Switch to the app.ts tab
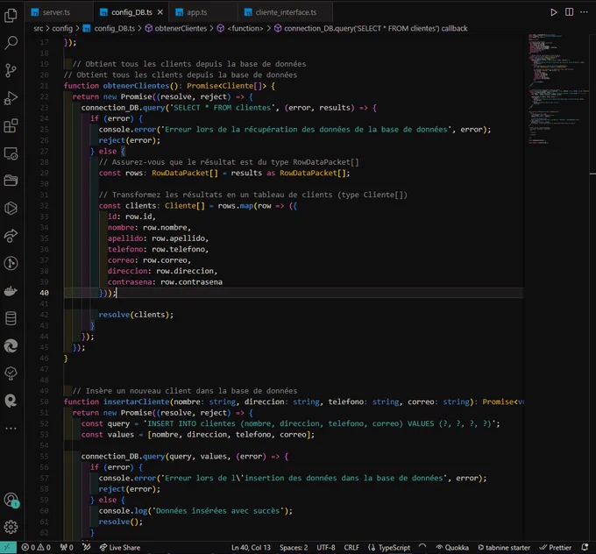This screenshot has width=596, height=554. [x=196, y=12]
